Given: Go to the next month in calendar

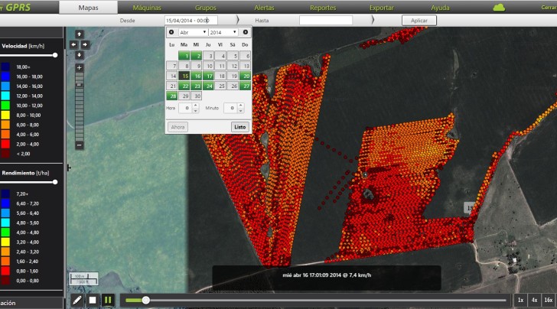Looking at the screenshot, I should 245,32.
